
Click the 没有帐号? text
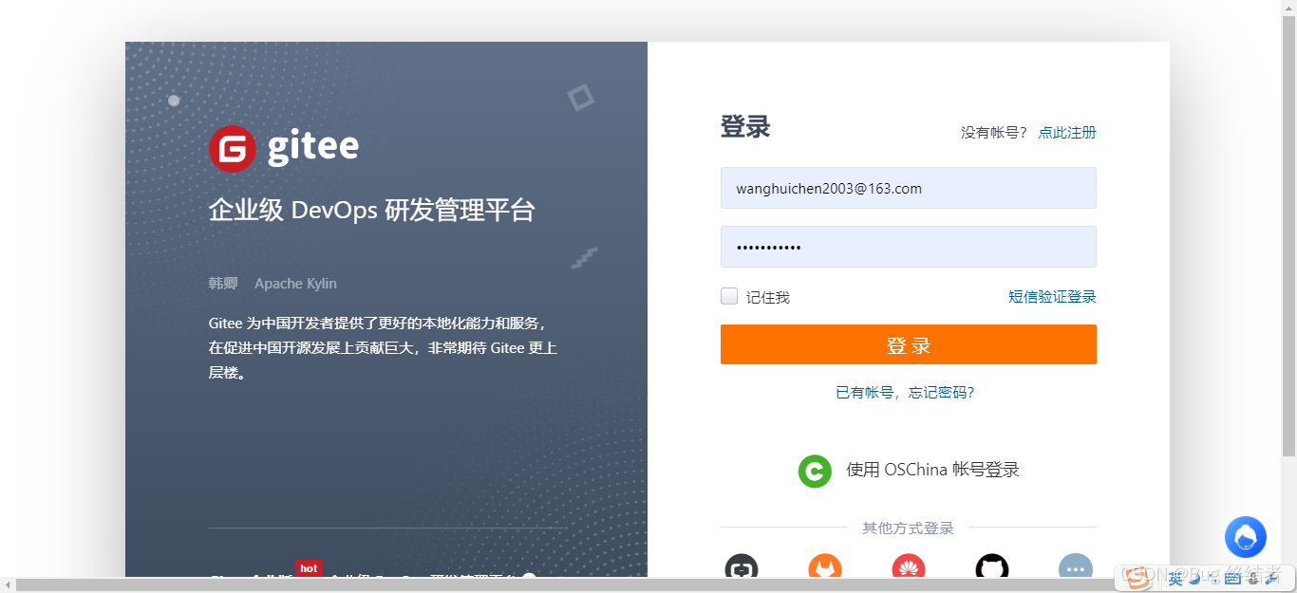(x=993, y=132)
